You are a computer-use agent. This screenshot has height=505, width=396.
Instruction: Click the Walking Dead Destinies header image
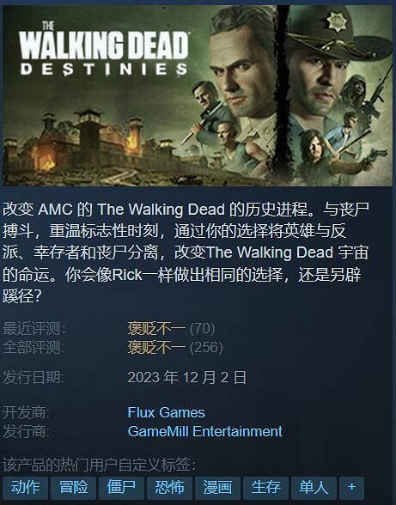click(x=198, y=95)
